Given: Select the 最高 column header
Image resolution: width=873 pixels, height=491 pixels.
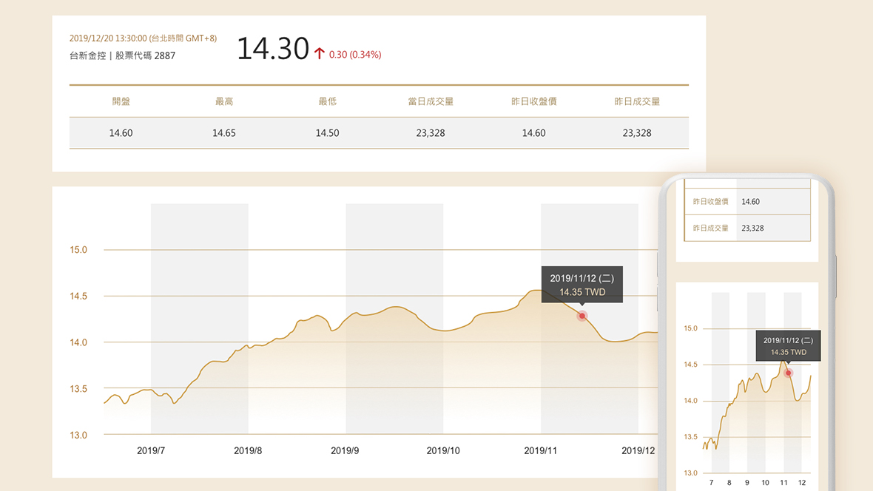Looking at the screenshot, I should [224, 101].
